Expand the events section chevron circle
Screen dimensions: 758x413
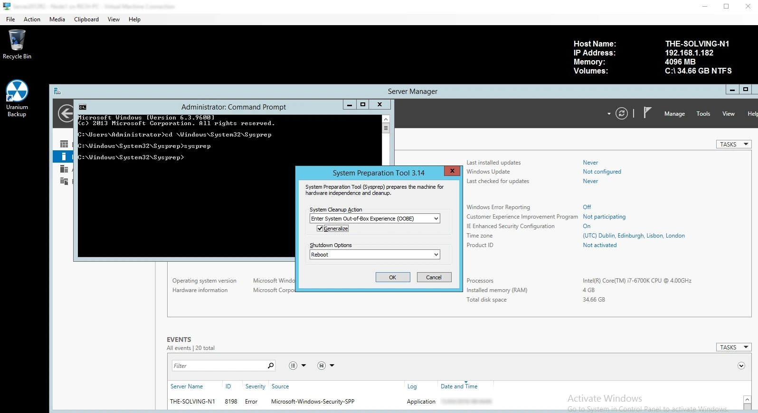click(741, 366)
